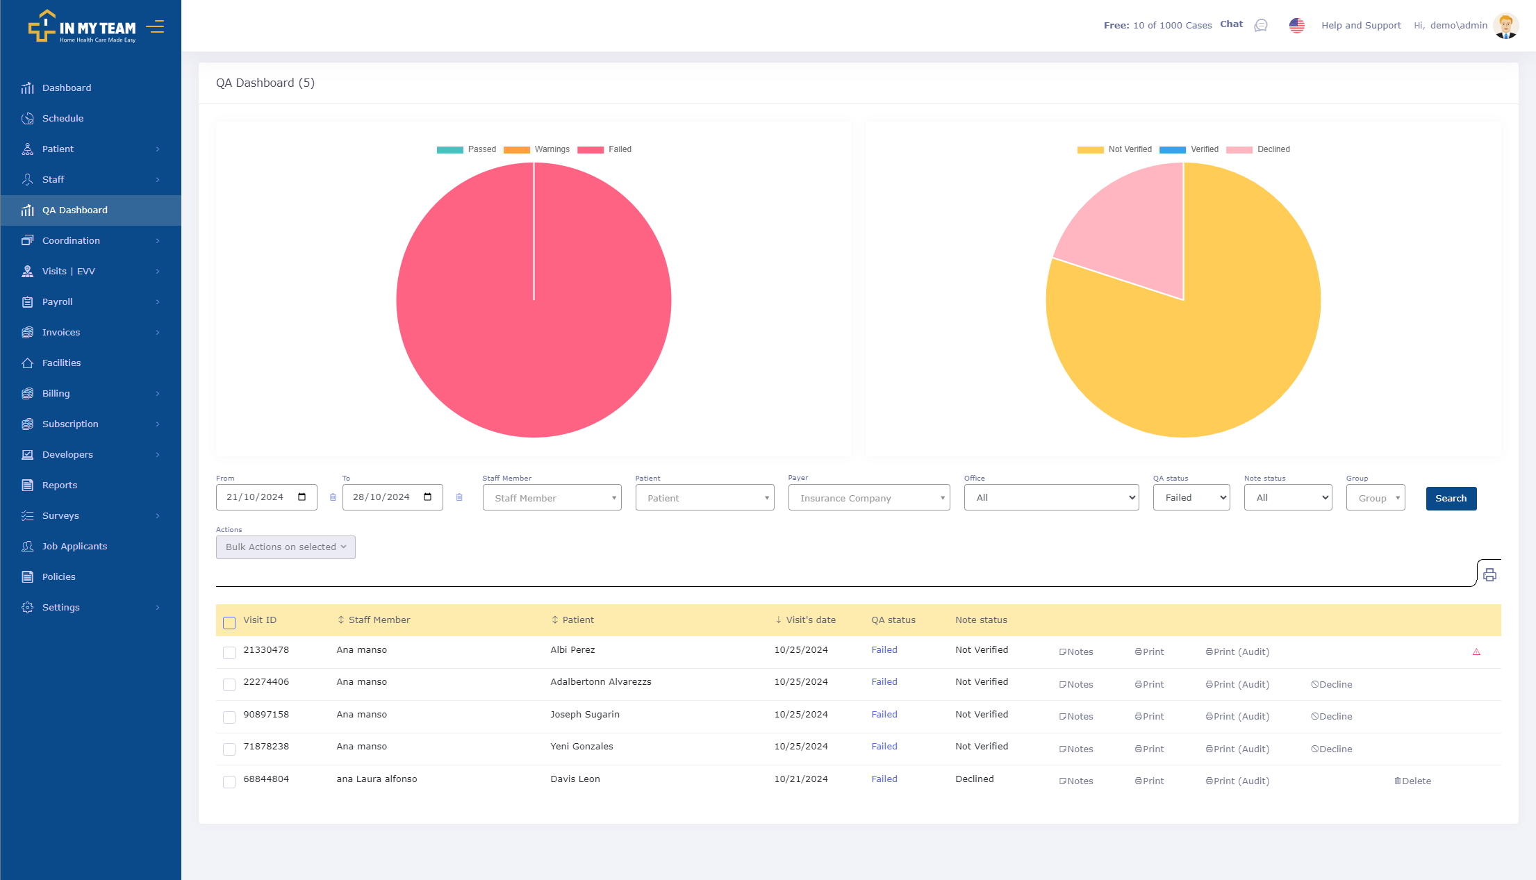Click the Chat icon in the top navigation bar
The height and width of the screenshot is (880, 1536).
pyautogui.click(x=1263, y=25)
